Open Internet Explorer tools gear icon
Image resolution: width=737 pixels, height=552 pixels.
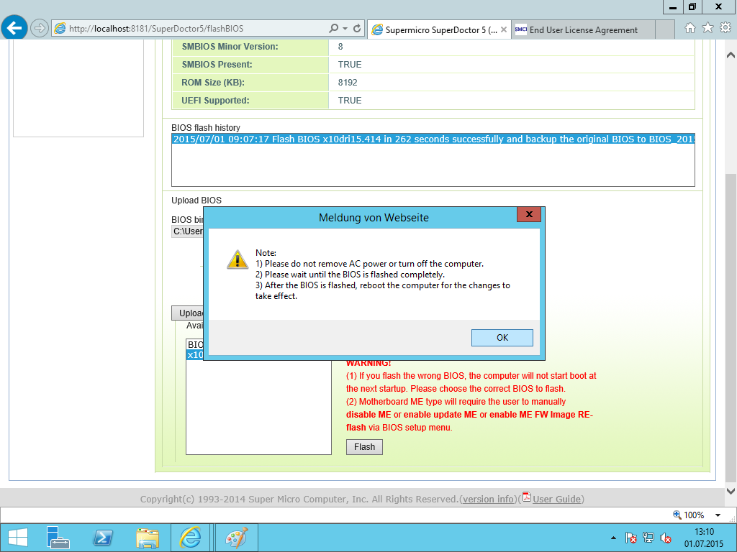click(725, 28)
